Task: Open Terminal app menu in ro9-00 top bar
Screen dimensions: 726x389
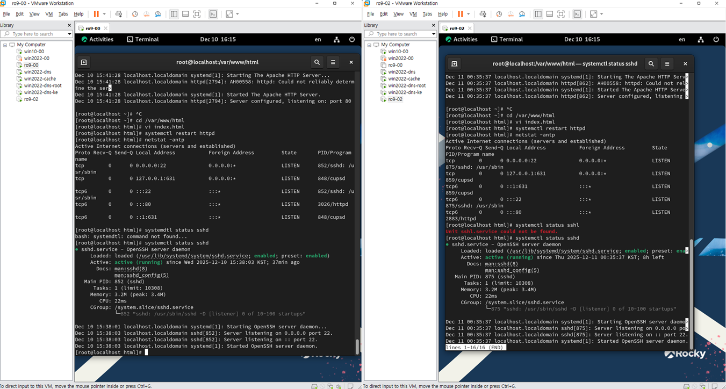Action: click(x=143, y=39)
